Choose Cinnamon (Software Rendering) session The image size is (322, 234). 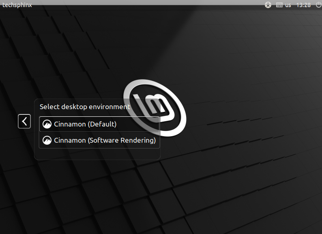click(x=99, y=140)
